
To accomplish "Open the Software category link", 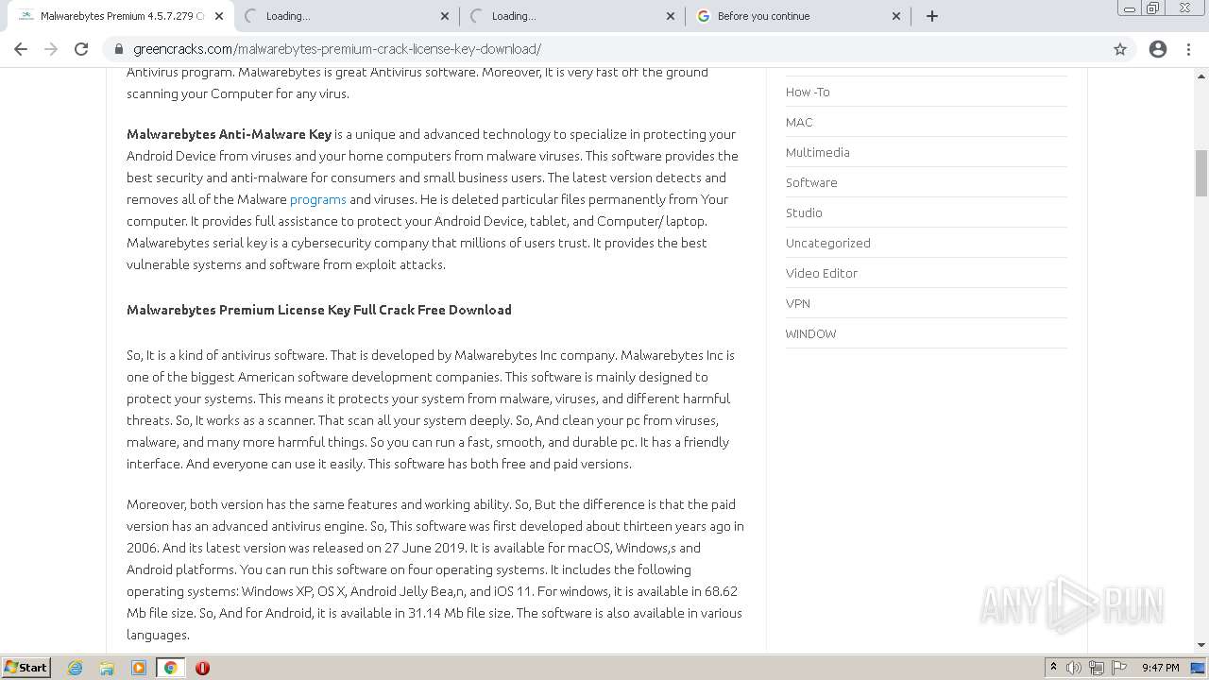I will (x=811, y=182).
